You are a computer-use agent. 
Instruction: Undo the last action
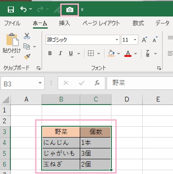tap(23, 9)
